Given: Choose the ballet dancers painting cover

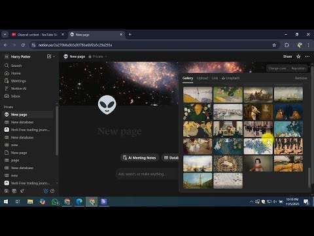Looking at the screenshot, I should coord(198,146).
